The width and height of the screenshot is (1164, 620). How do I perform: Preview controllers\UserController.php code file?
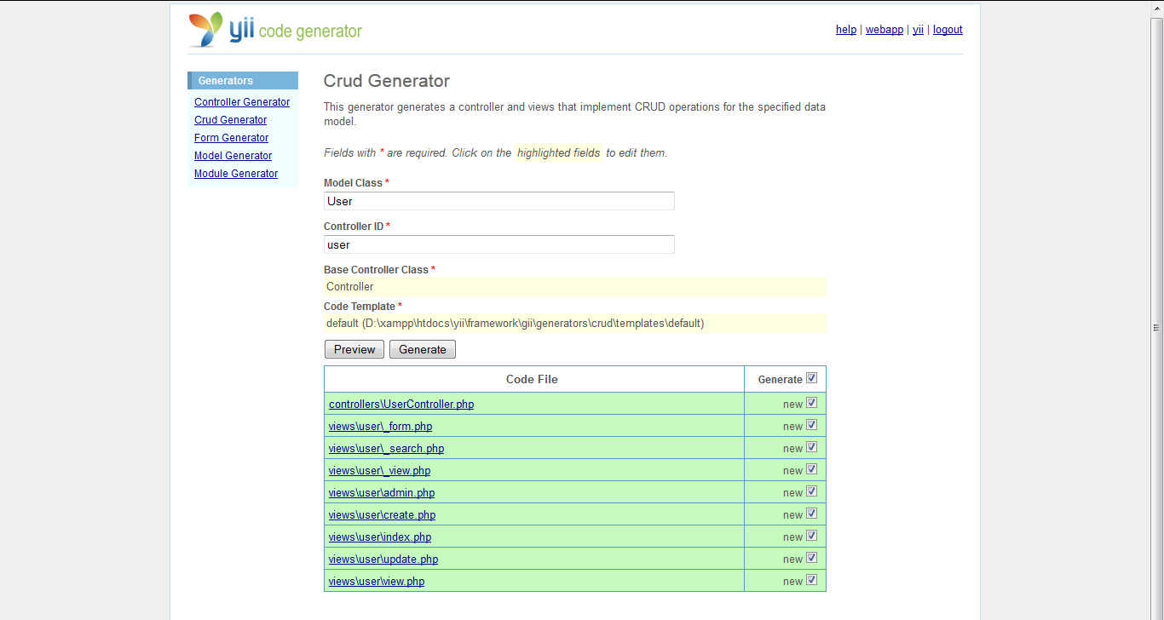pos(400,404)
